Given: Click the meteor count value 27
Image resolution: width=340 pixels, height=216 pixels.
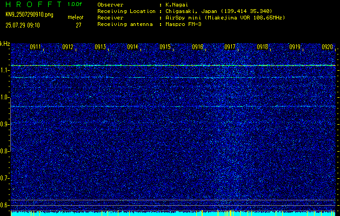Looking at the screenshot, I should 78,25.
